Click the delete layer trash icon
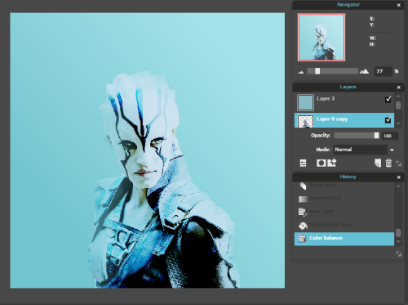This screenshot has height=305, width=408. (x=388, y=163)
